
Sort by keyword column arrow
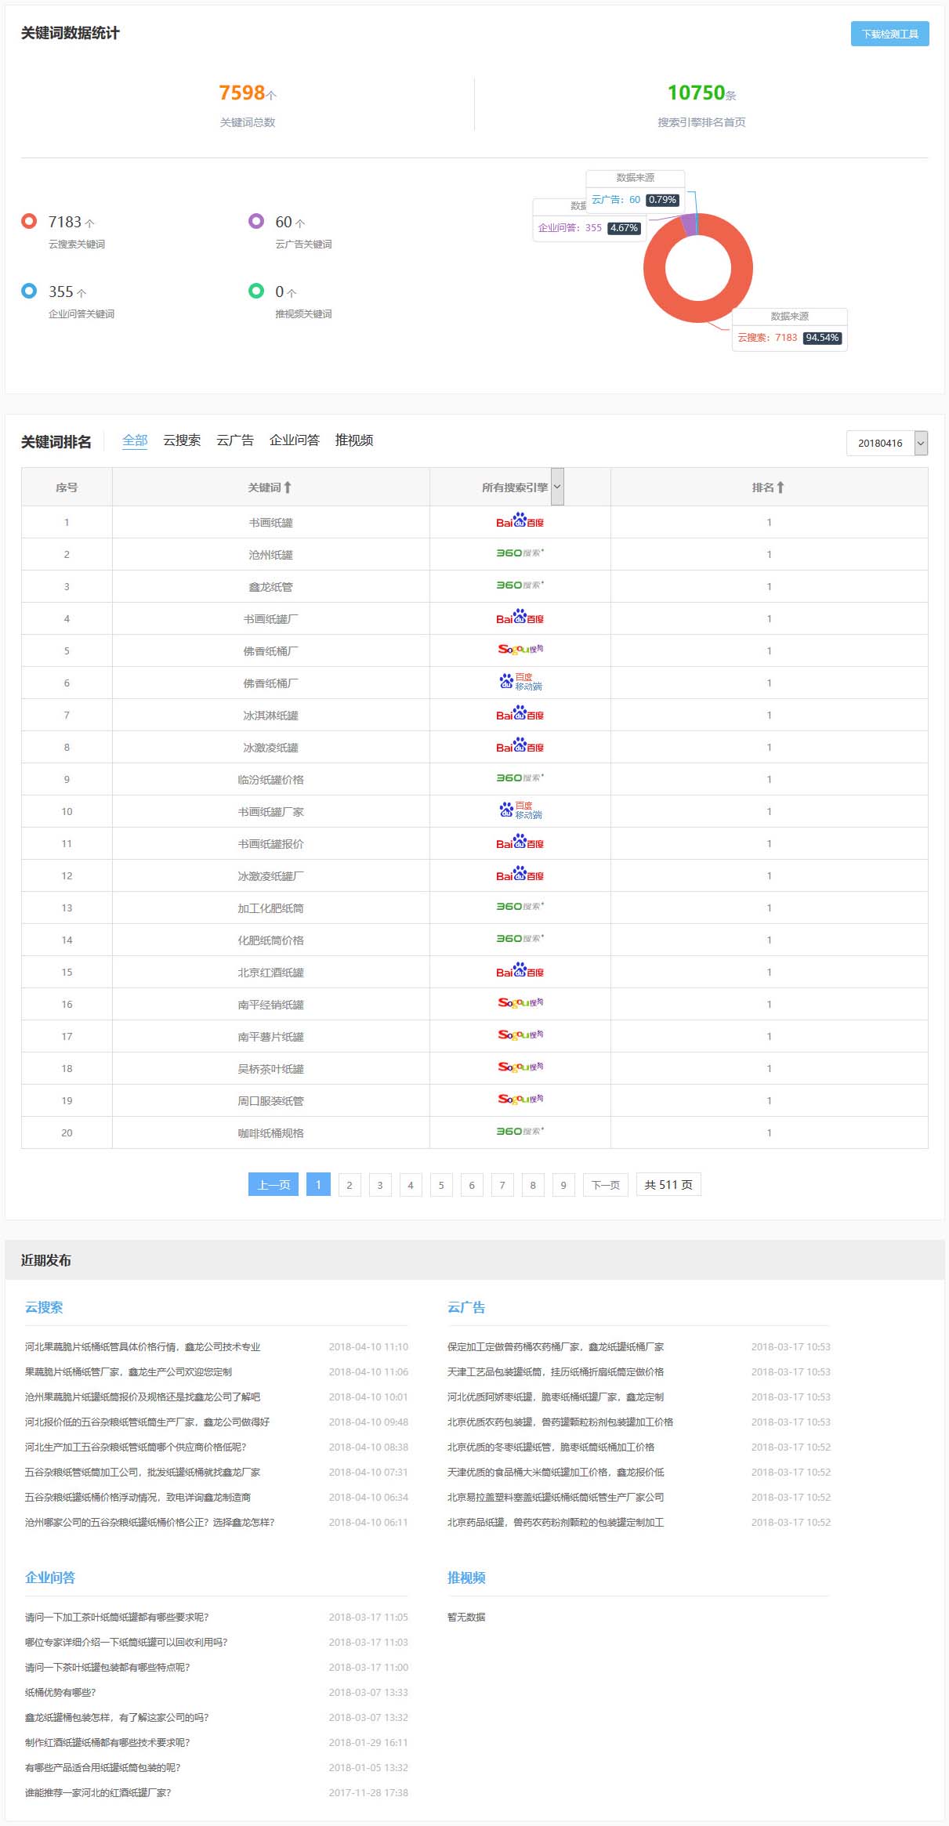288,487
